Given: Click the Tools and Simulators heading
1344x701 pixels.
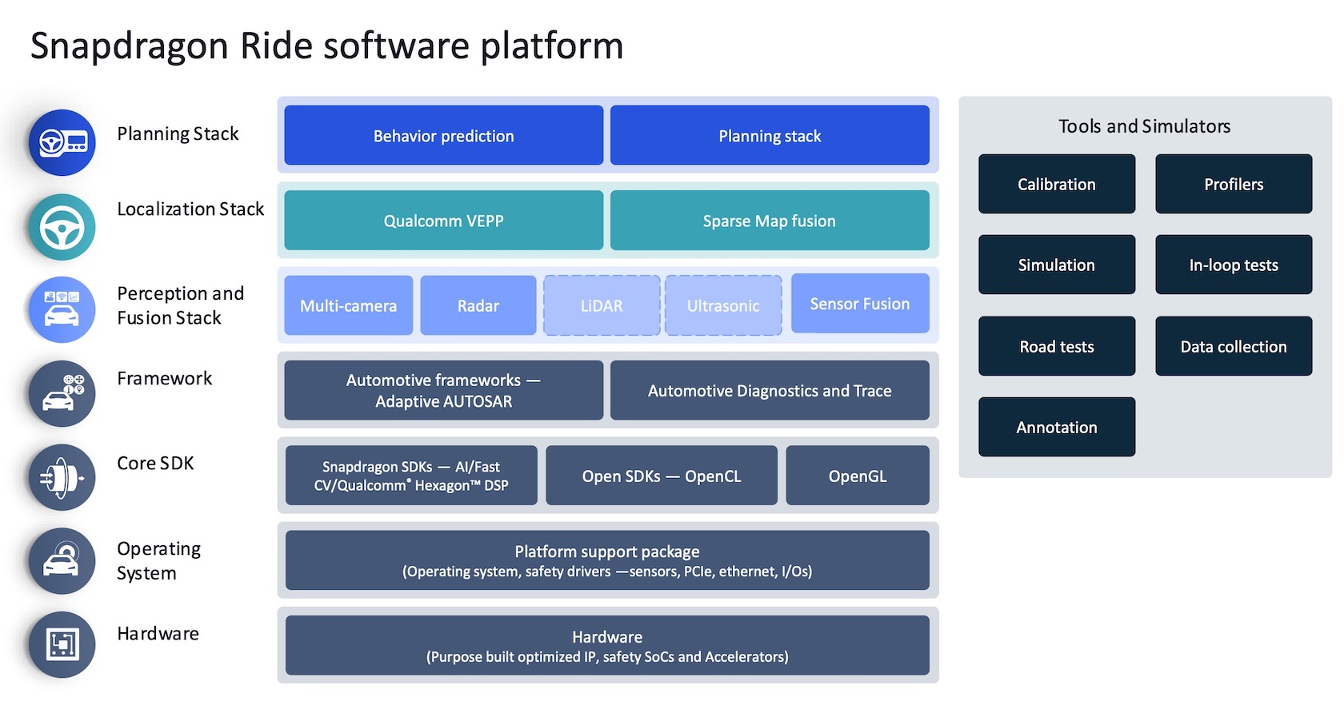Looking at the screenshot, I should (x=1144, y=126).
